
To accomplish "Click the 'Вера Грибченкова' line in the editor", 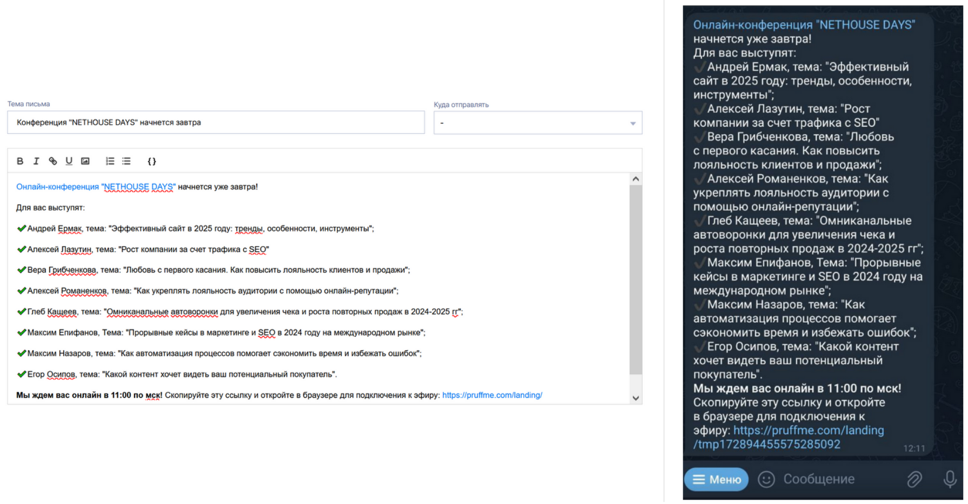I will tap(213, 270).
